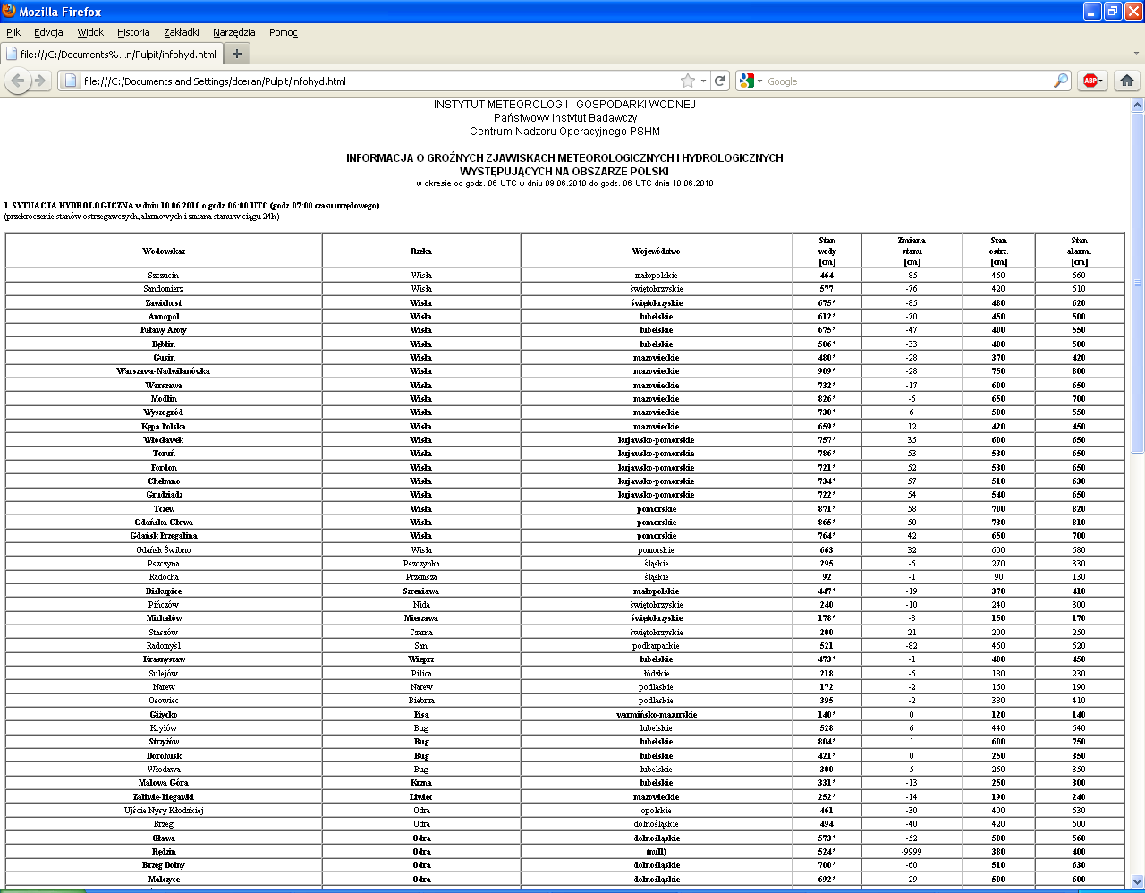Click the vertical scrollbar thumb
1145x893 pixels.
1137,284
